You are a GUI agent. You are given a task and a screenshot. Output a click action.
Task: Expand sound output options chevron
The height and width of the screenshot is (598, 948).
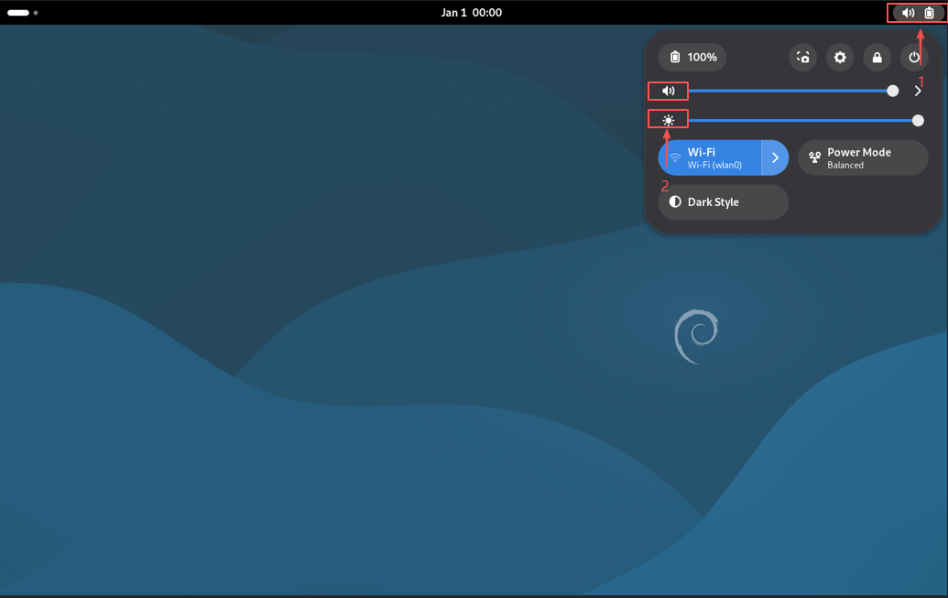click(918, 91)
